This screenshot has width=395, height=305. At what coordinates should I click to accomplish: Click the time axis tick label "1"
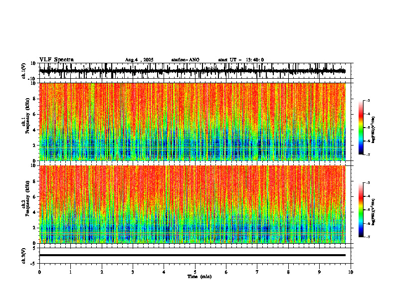click(70, 272)
